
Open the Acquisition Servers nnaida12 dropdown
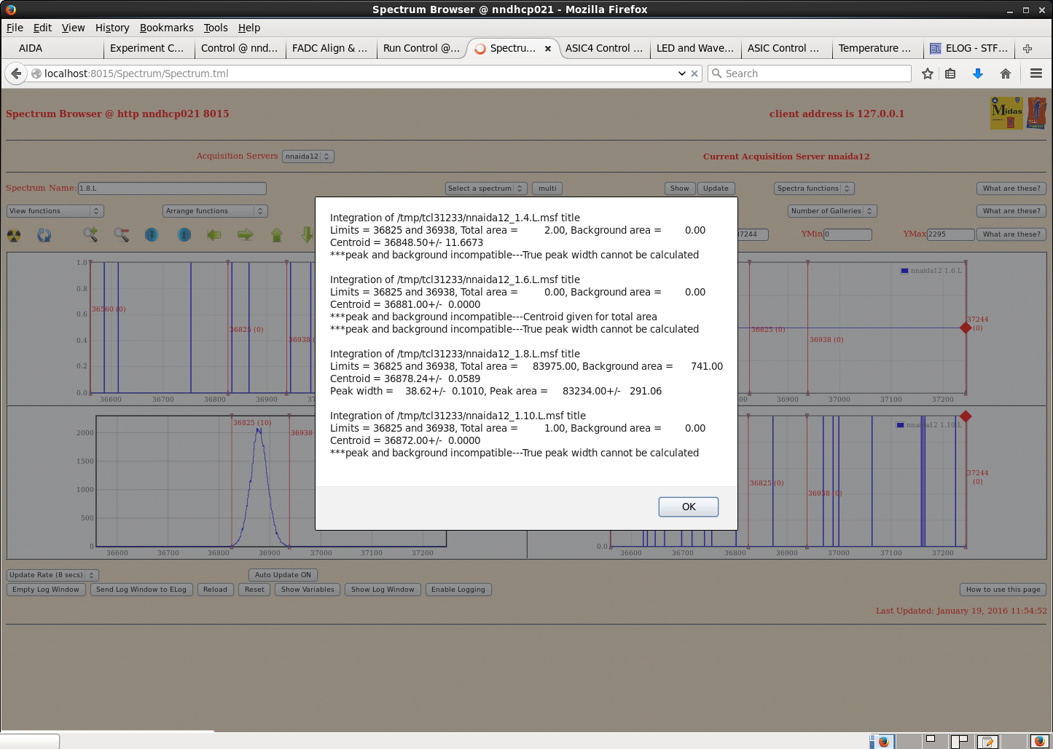click(308, 156)
